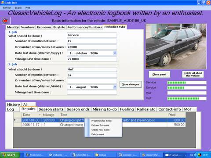This screenshot has width=211, height=158.
Task: Switch to the Performance/Numbers tab
Action: 84,27
